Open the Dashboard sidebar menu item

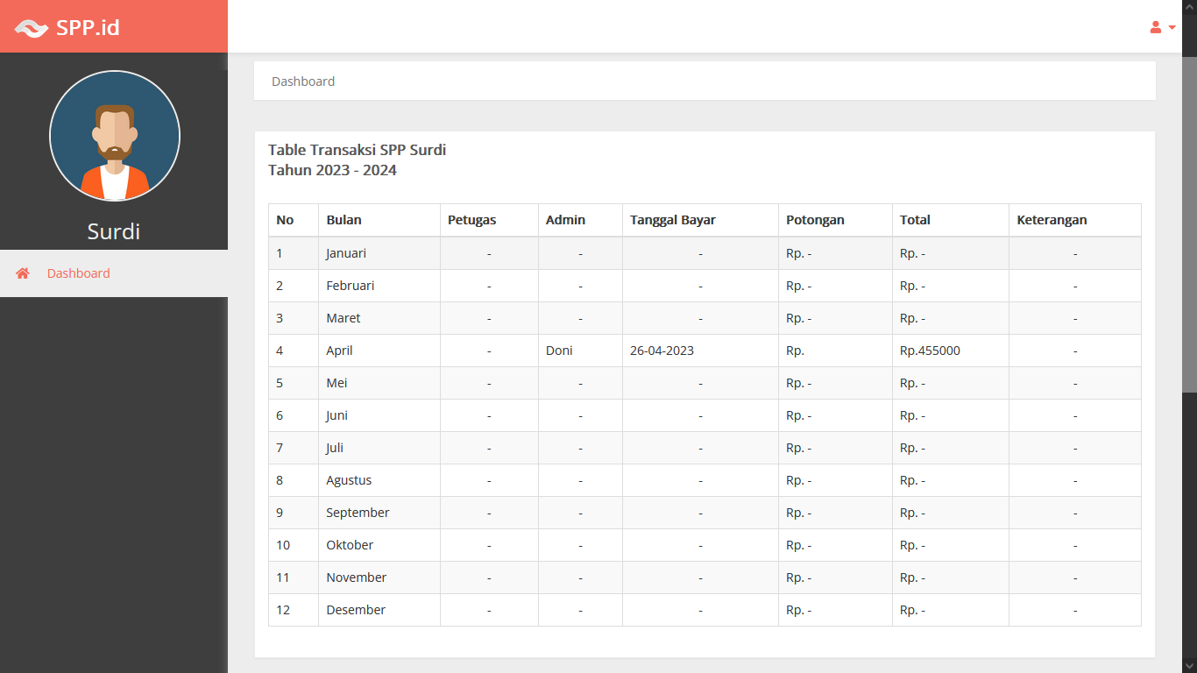click(79, 273)
